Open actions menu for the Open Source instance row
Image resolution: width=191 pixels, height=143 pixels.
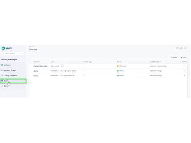point(185,66)
